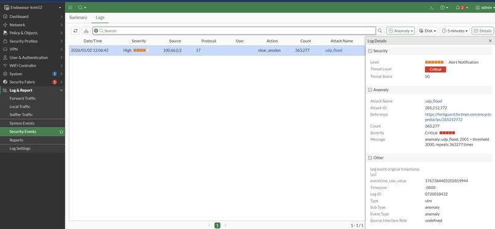Open the Anomaly log type dropdown
The image size is (495, 229).
point(400,31)
